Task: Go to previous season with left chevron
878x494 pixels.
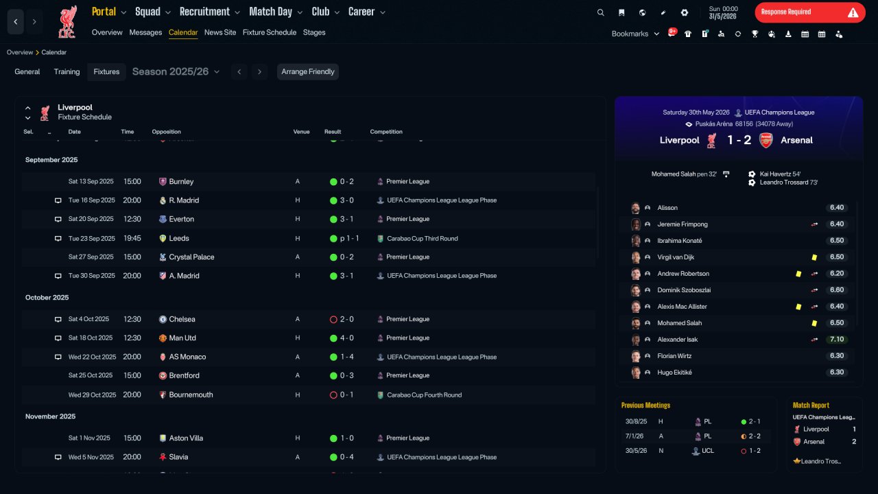Action: pyautogui.click(x=239, y=72)
